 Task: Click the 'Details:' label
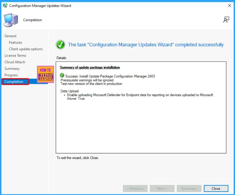pos(62,58)
